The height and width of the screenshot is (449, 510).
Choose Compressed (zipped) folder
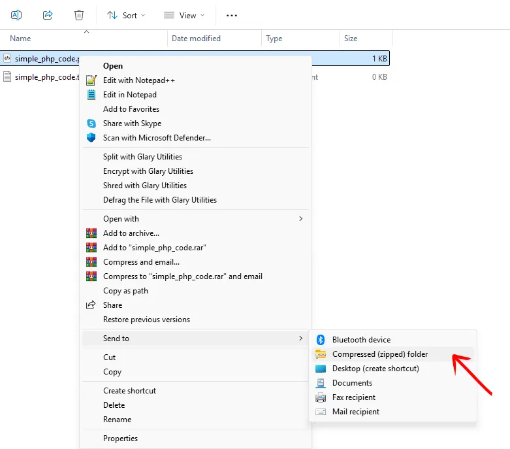[x=379, y=354]
